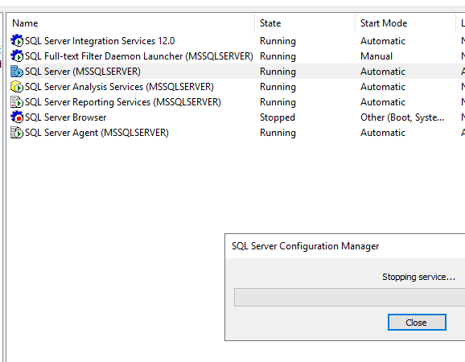Select SQL Server Reporting Services (MSSQLSERVER)
The height and width of the screenshot is (362, 465).
(x=123, y=102)
